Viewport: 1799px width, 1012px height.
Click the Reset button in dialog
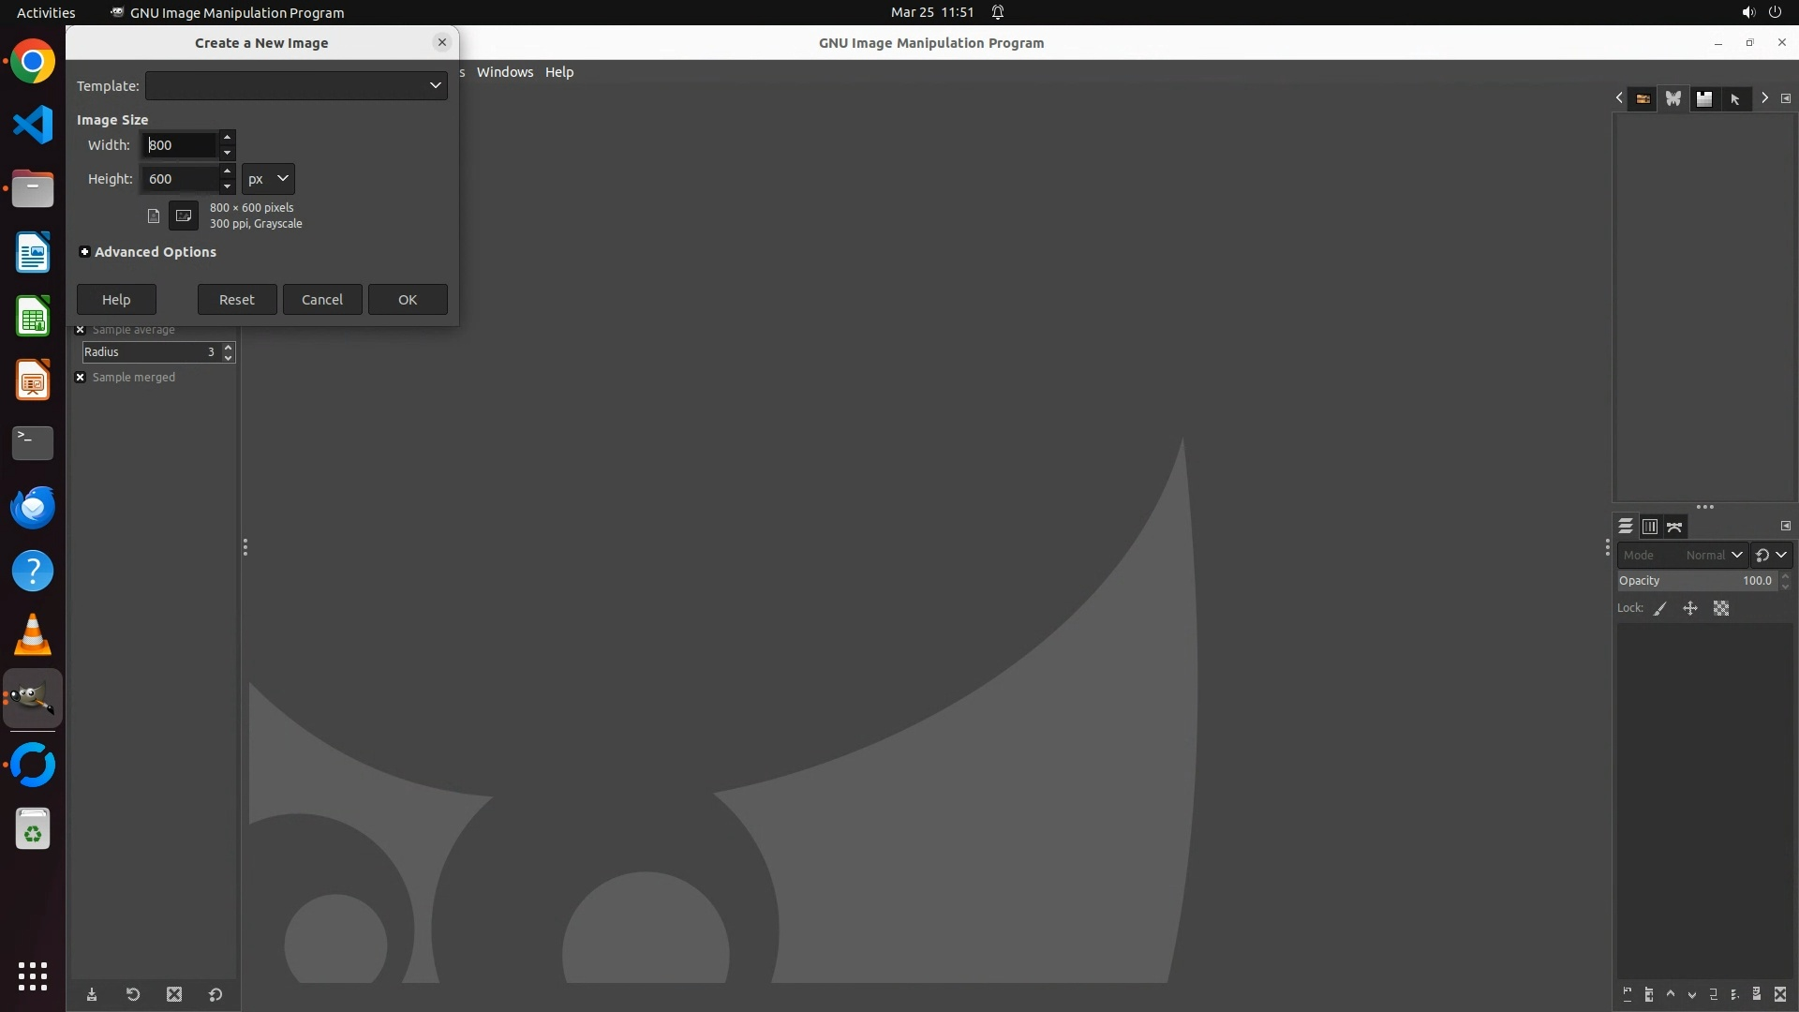pos(237,300)
